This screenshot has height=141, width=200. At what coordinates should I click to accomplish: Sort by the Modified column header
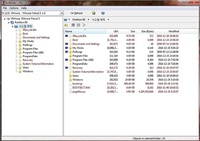tap(167, 31)
